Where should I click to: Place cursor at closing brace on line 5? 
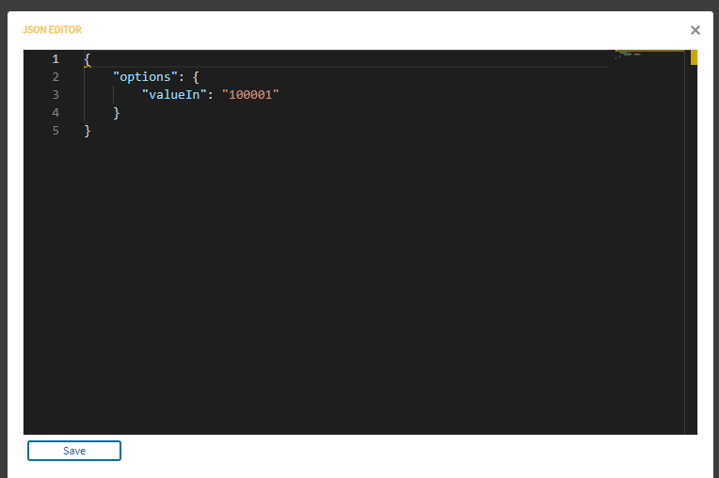[x=88, y=131]
